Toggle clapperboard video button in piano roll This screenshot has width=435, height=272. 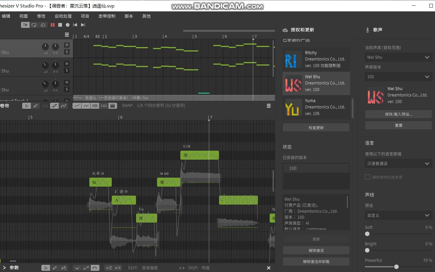pos(113,106)
